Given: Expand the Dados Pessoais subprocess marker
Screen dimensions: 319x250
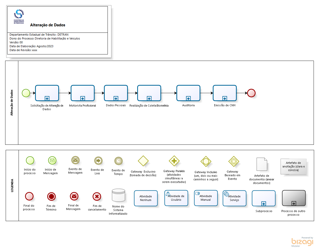Looking at the screenshot, I should (x=116, y=98).
